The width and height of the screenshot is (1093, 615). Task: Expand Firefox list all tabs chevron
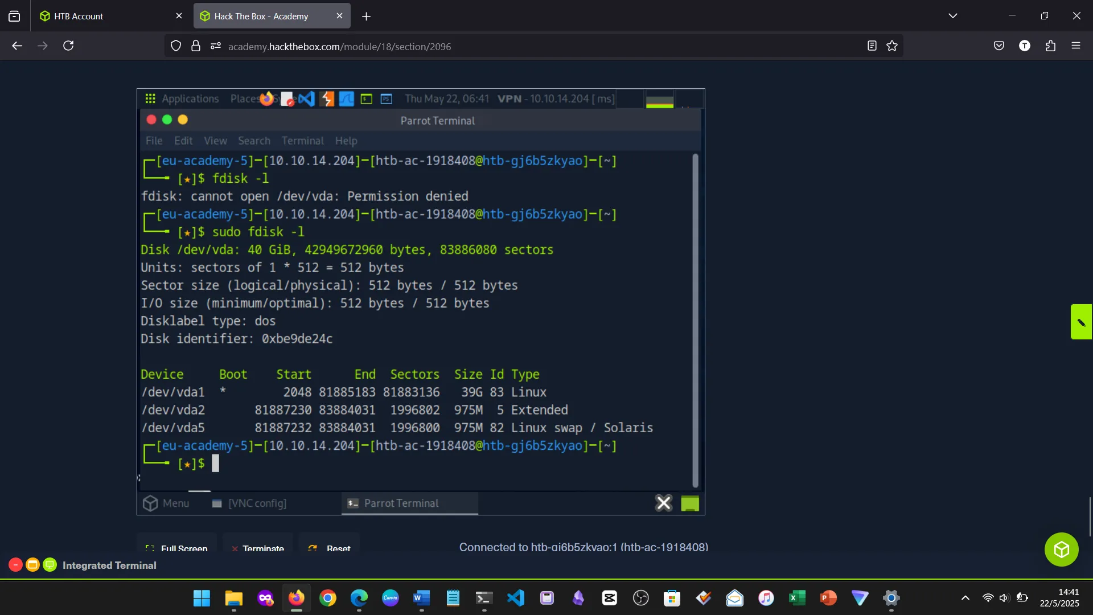click(x=953, y=16)
